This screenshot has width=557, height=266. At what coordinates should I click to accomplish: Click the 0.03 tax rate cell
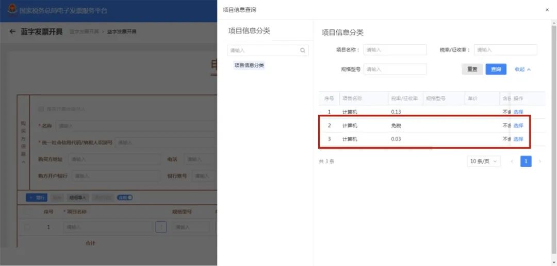point(396,139)
